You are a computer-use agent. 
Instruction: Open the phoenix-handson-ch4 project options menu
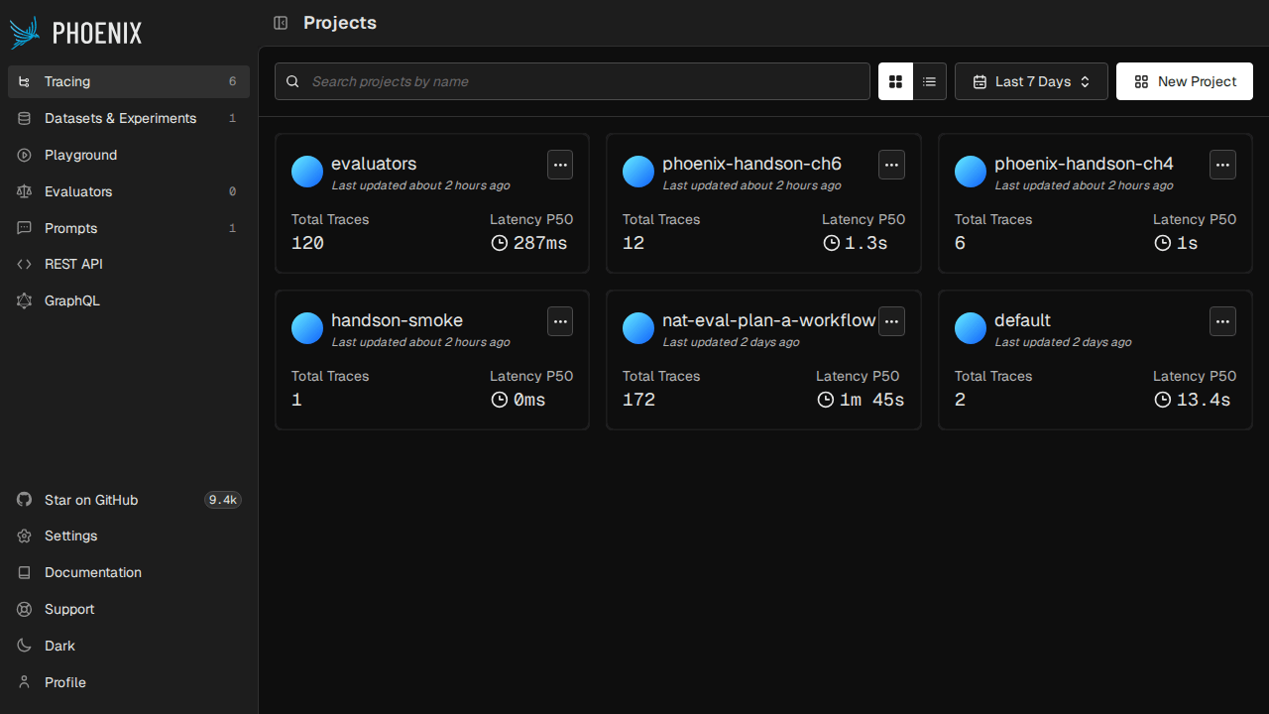click(1222, 165)
